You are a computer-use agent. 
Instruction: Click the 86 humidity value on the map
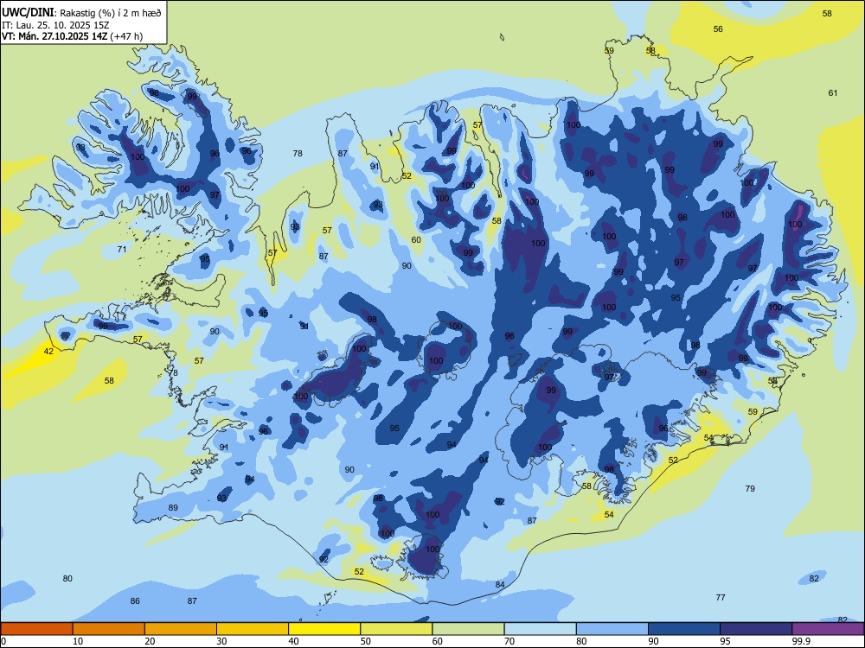pos(135,601)
